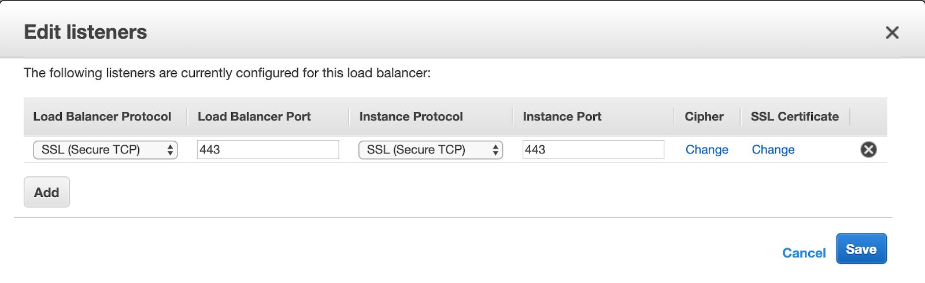Click the Edit listeners dialog title
Image resolution: width=925 pixels, height=283 pixels.
[x=86, y=32]
